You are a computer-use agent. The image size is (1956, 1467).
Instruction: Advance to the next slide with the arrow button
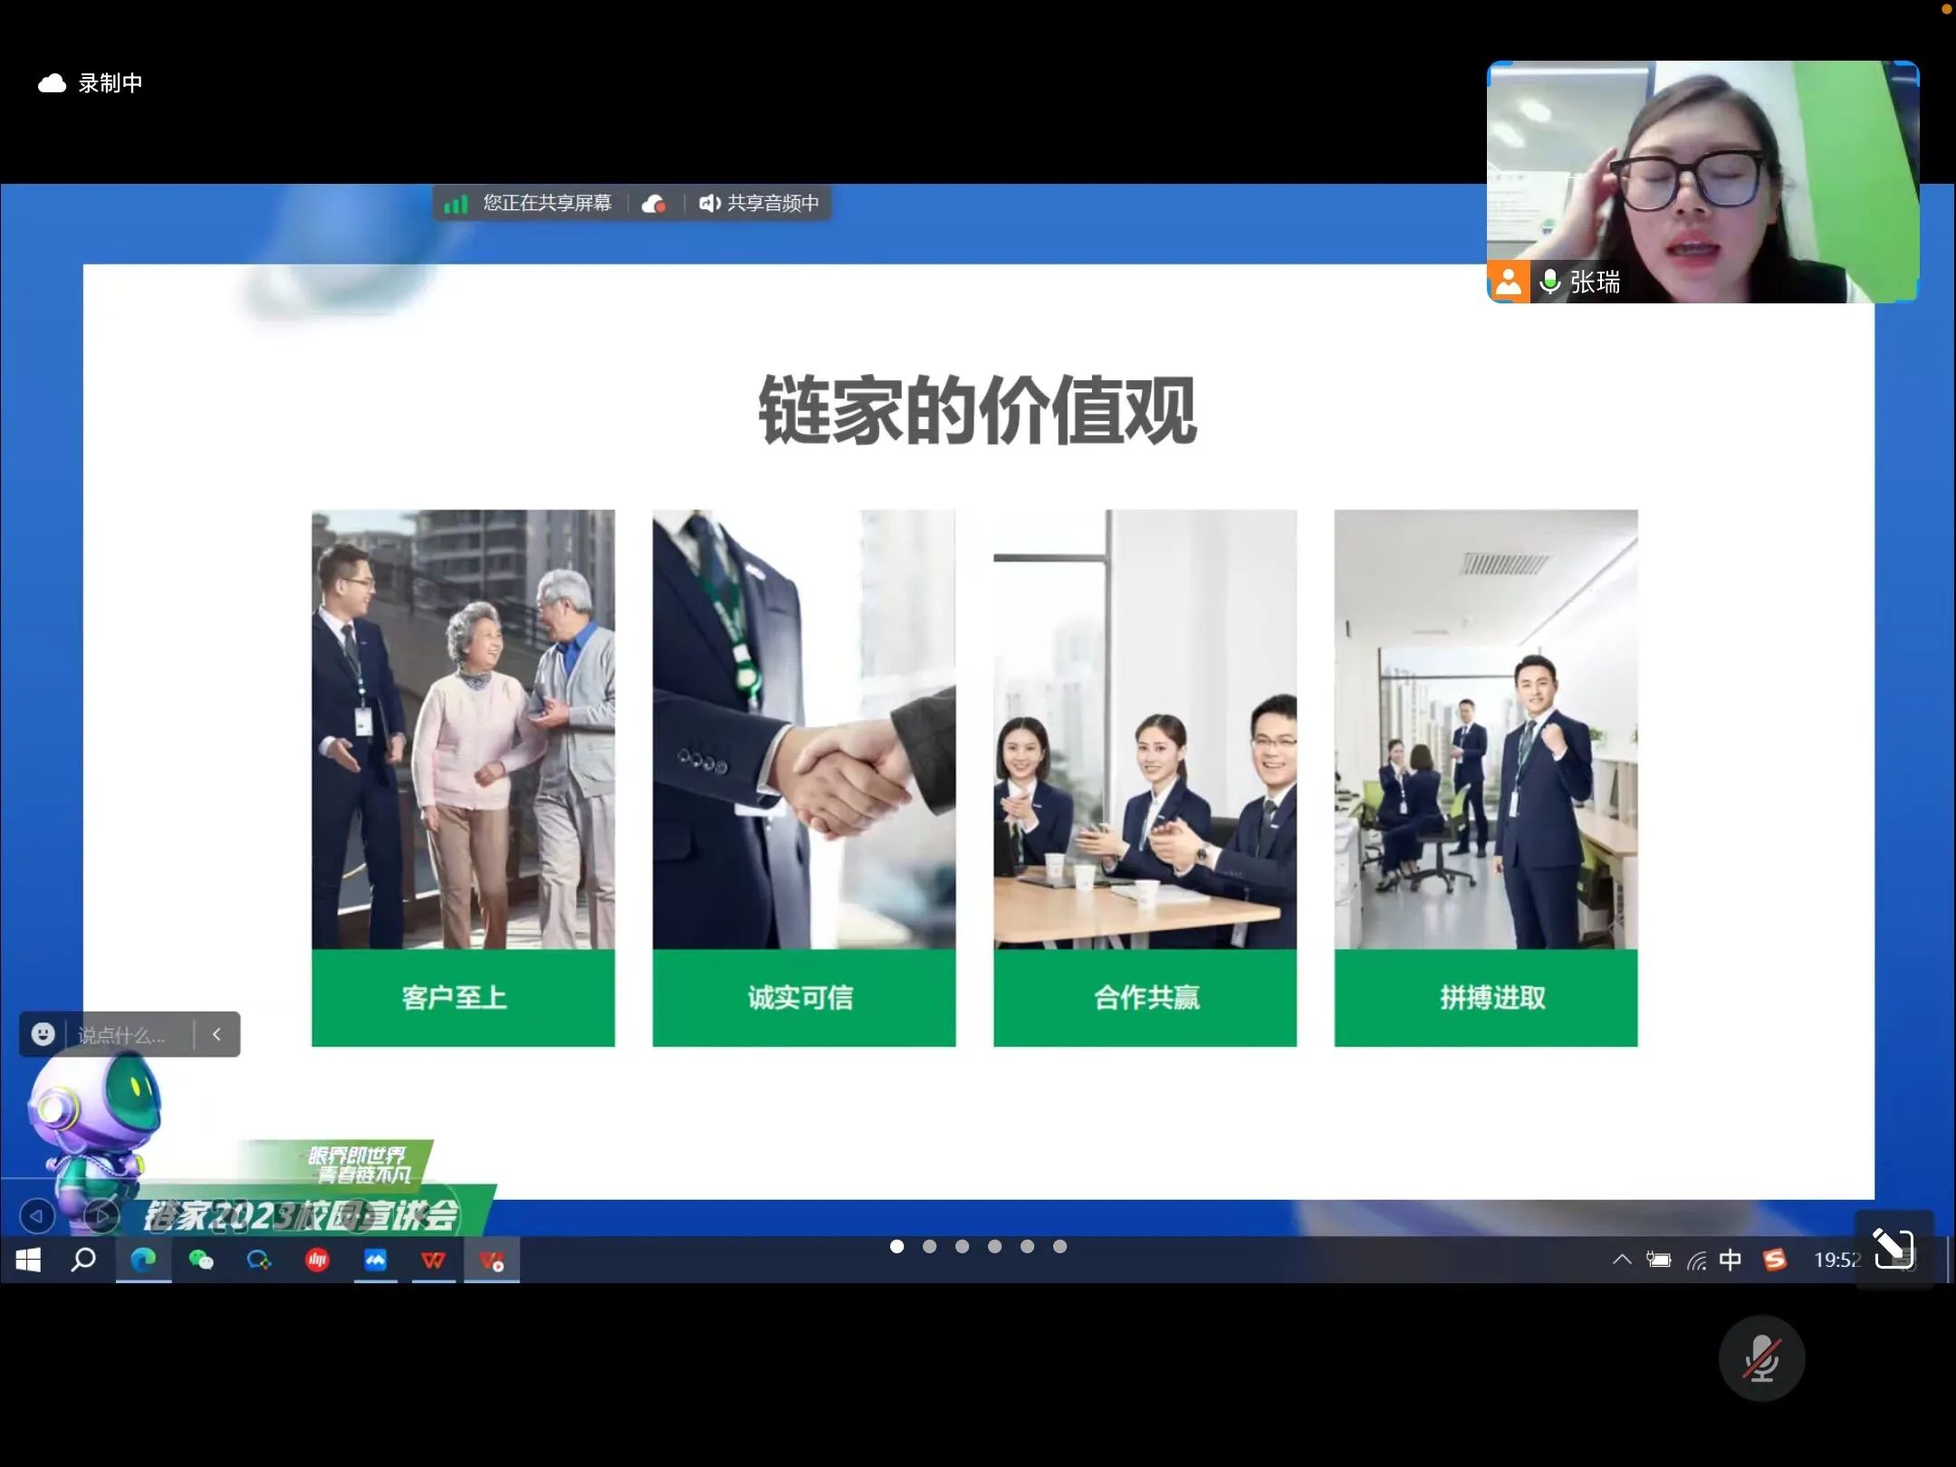[101, 1215]
